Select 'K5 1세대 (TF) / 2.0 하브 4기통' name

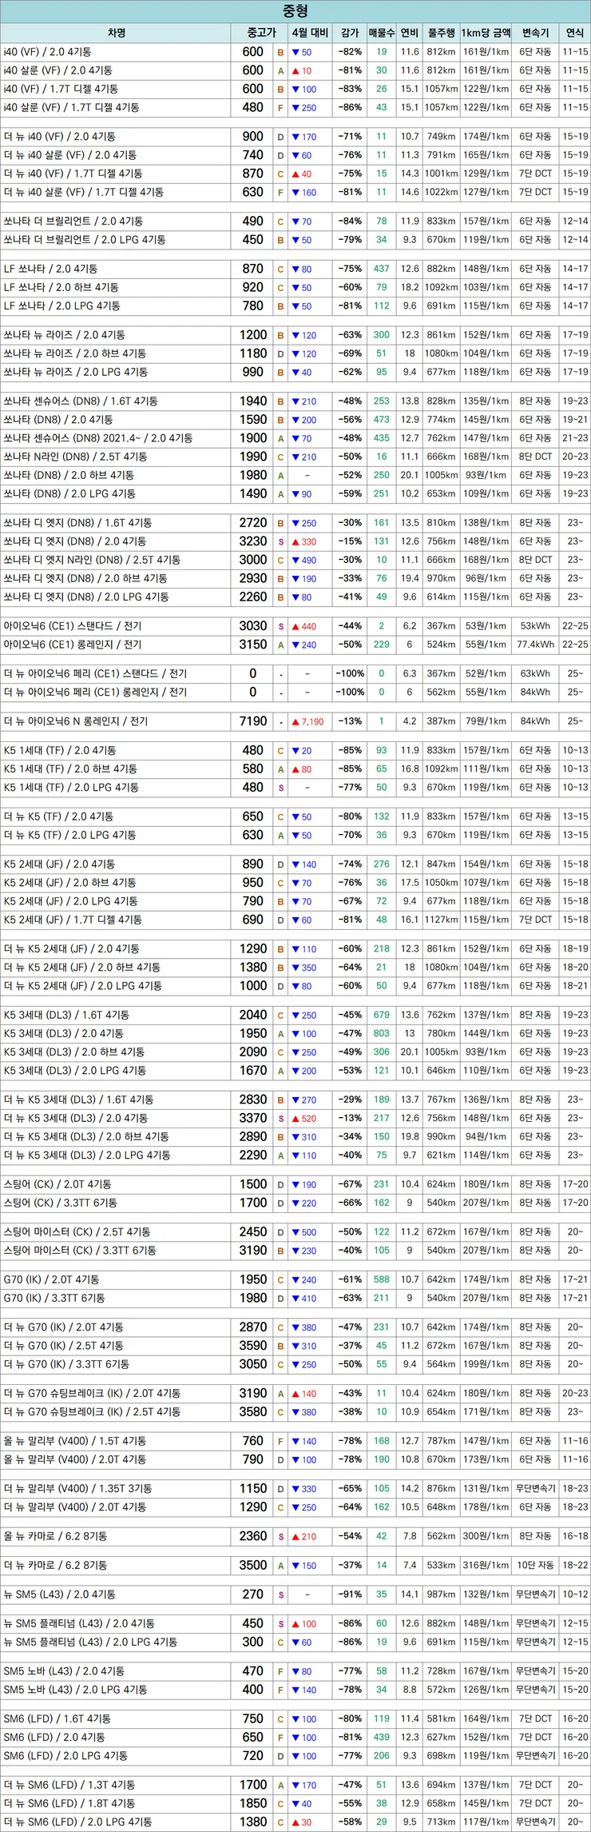(70, 769)
